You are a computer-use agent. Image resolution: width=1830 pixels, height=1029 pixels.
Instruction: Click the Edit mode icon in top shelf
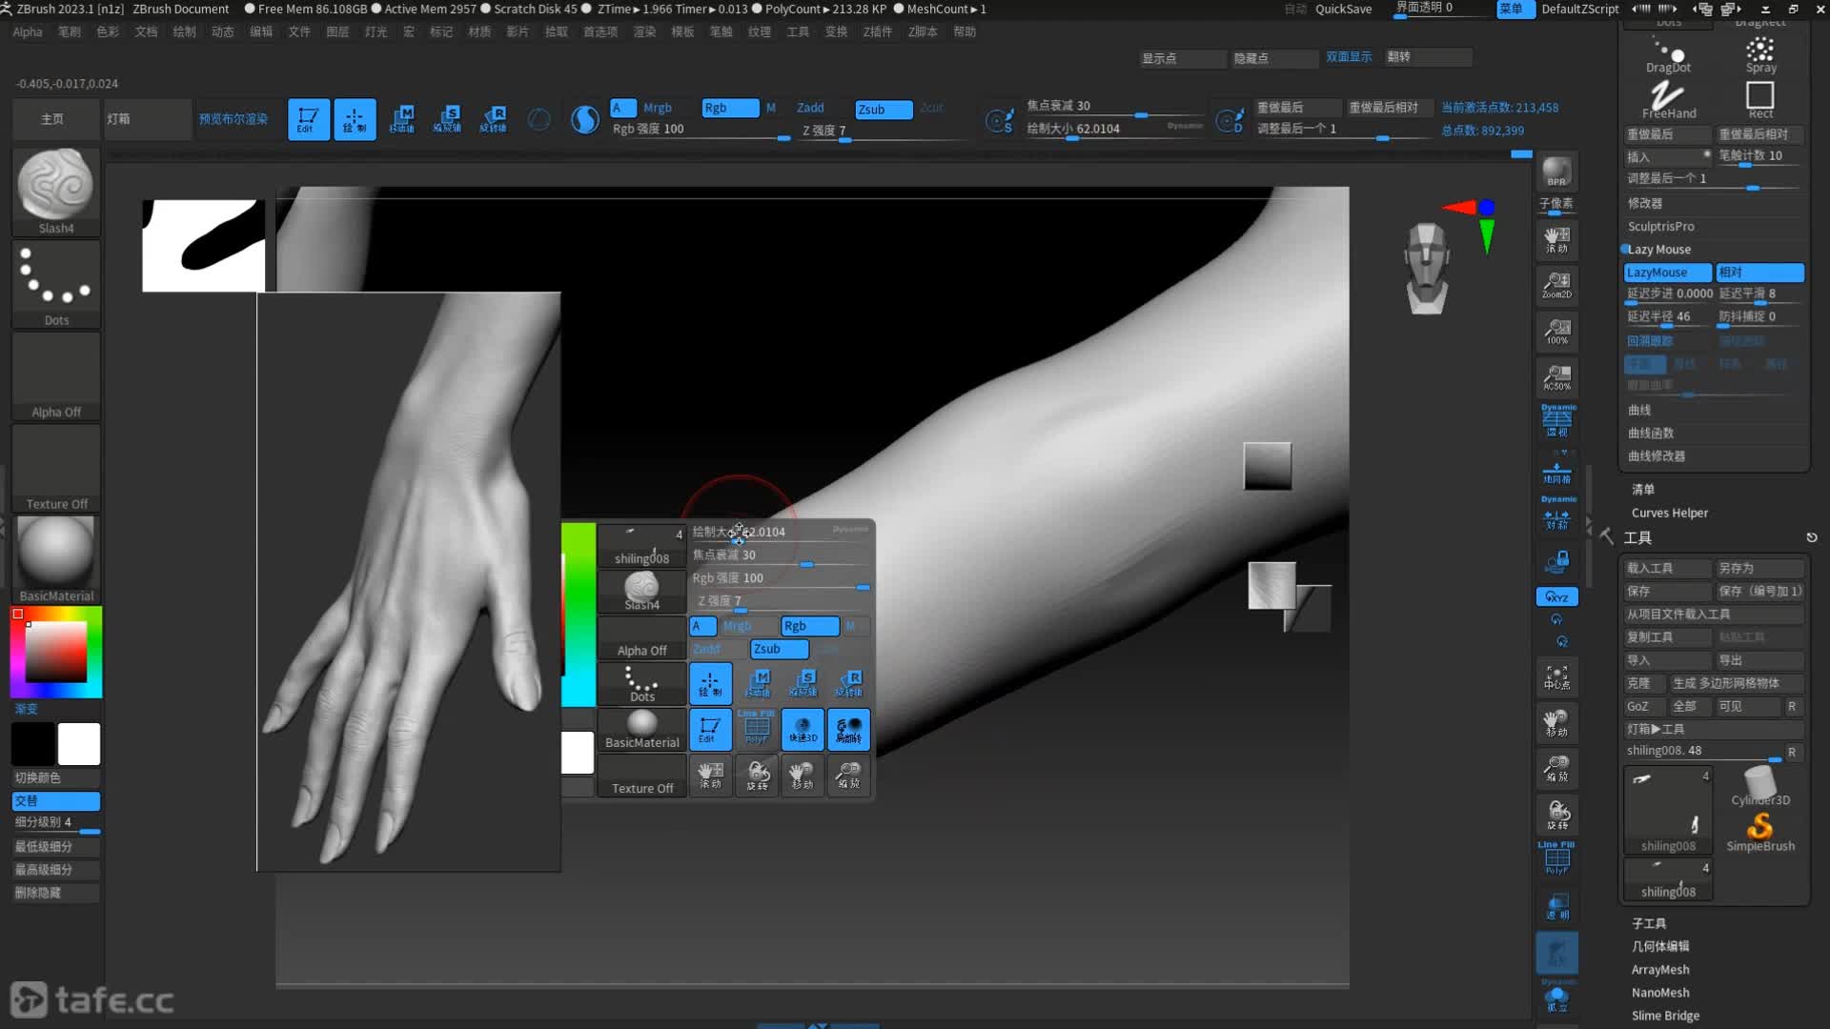tap(308, 119)
